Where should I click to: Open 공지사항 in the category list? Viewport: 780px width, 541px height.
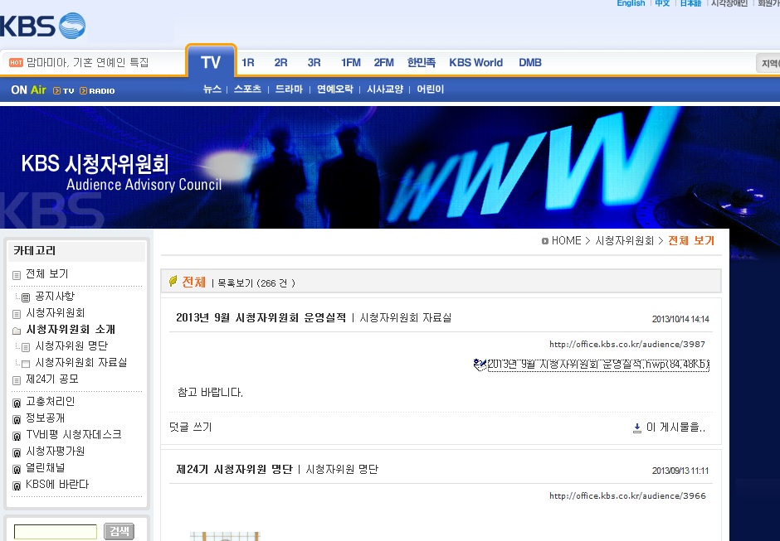55,296
